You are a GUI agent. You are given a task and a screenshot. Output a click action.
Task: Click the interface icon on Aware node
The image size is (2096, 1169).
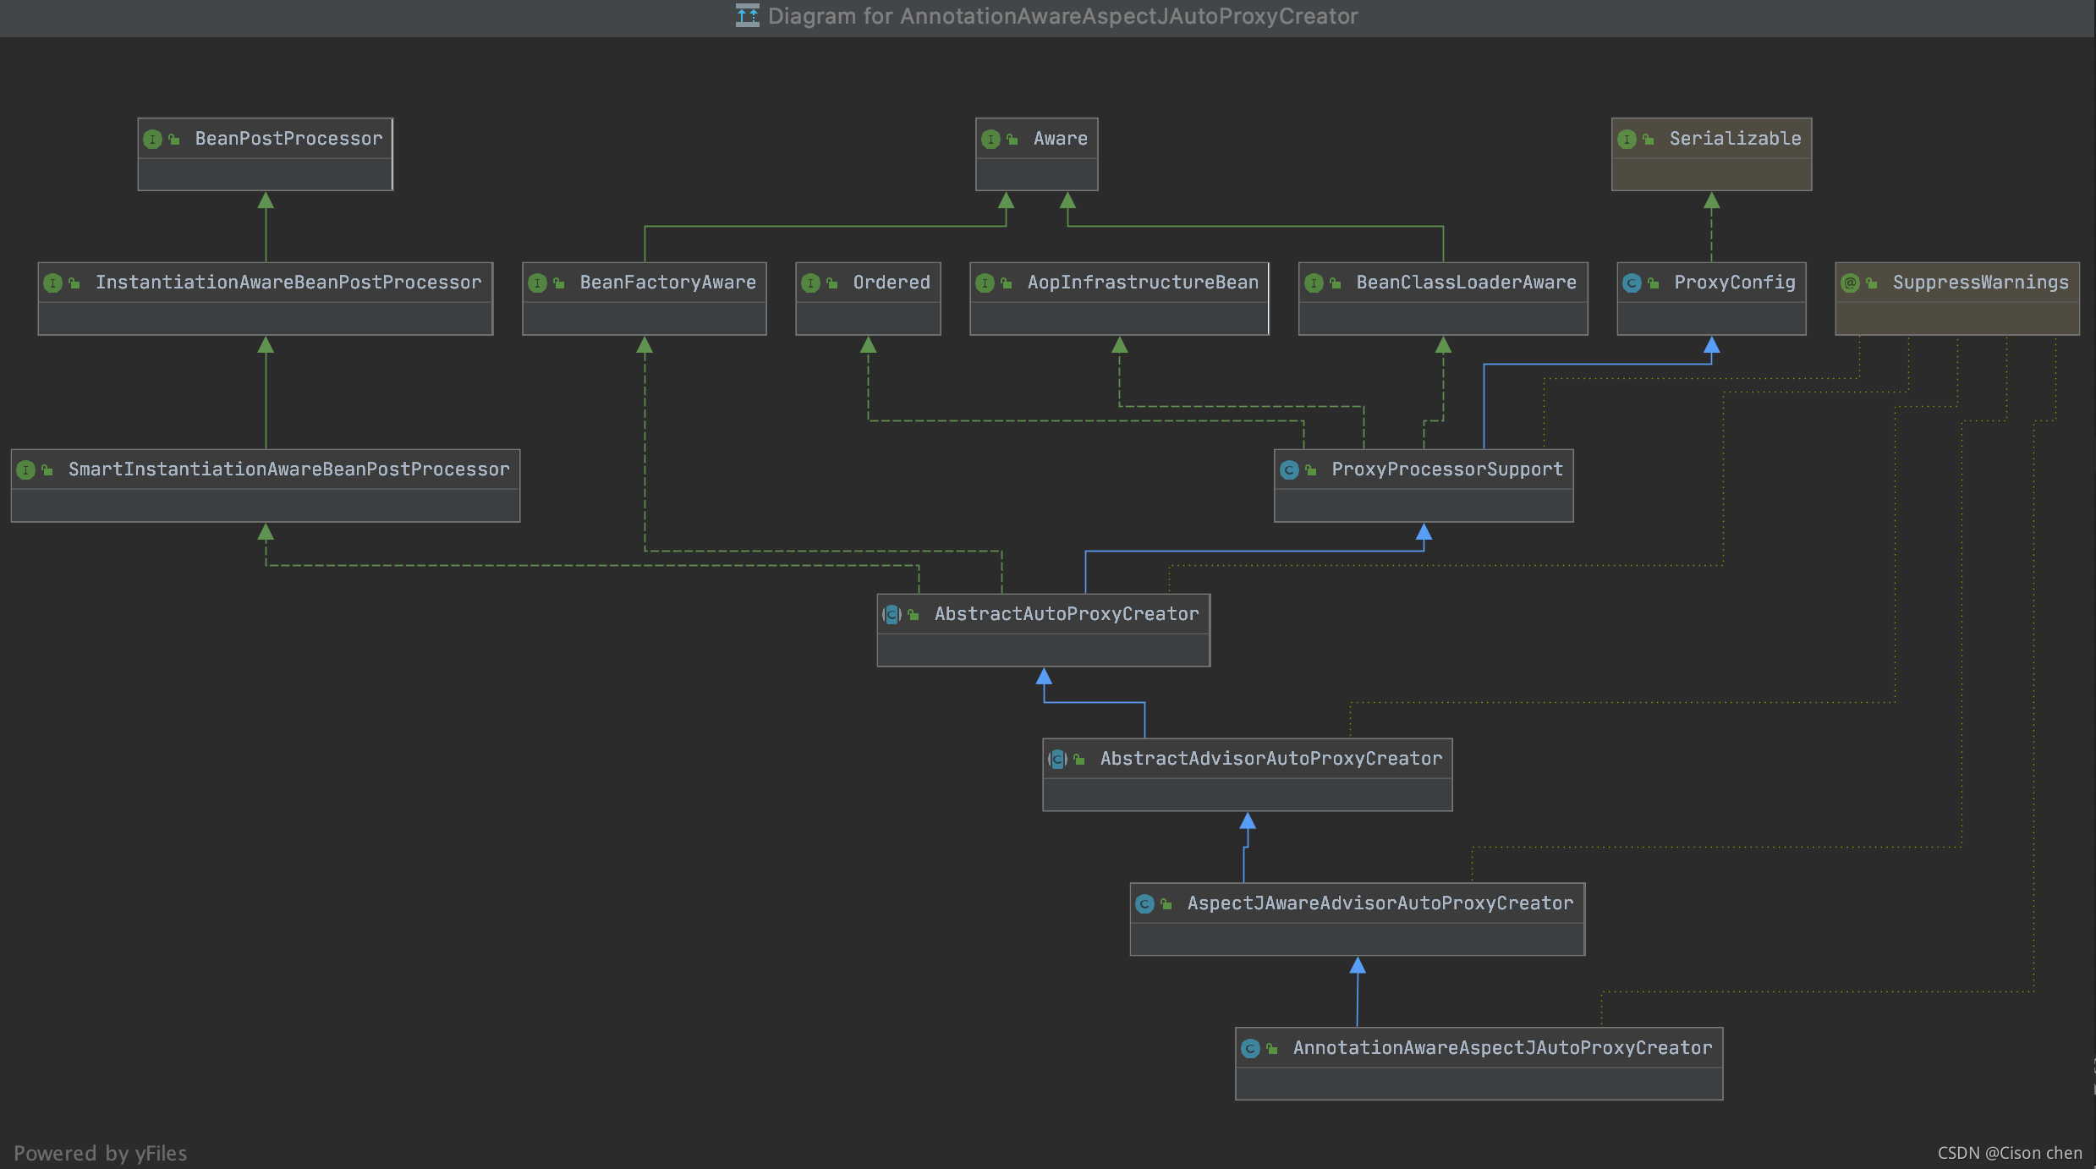pos(990,140)
